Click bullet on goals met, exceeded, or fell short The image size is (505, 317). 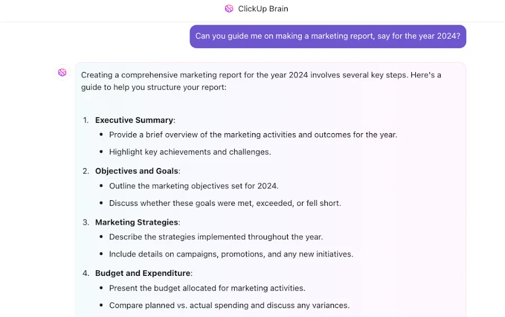(225, 203)
